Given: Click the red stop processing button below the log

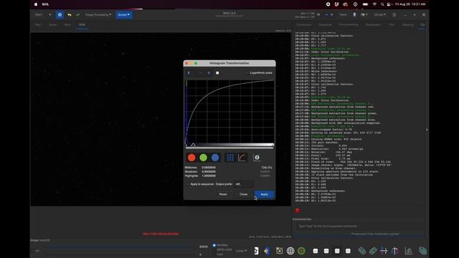Looking at the screenshot, I should coord(298,210).
